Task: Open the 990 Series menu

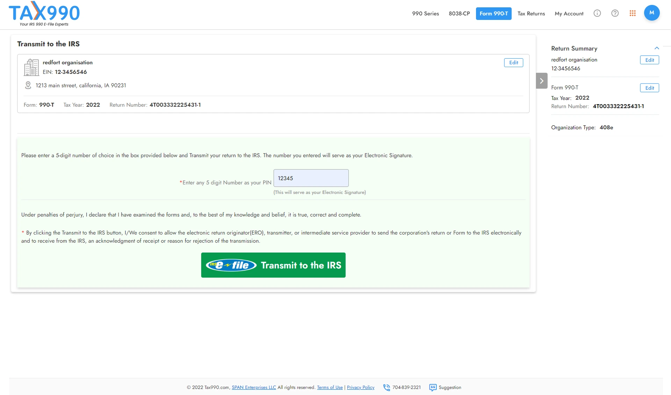Action: coord(425,13)
